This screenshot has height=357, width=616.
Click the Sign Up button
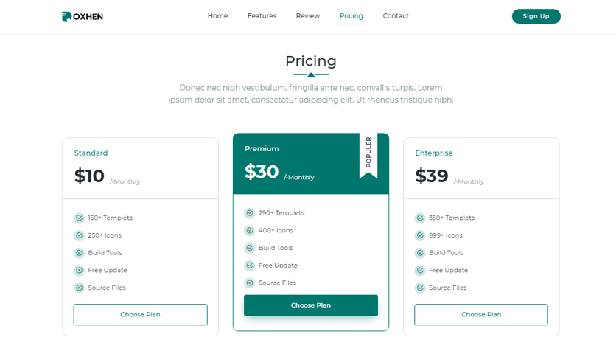tap(536, 16)
